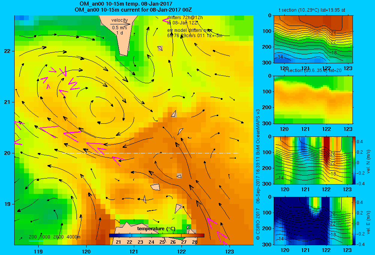Click longitude label 120 under main map
Viewport: 375px width, 255px height.
point(86,251)
